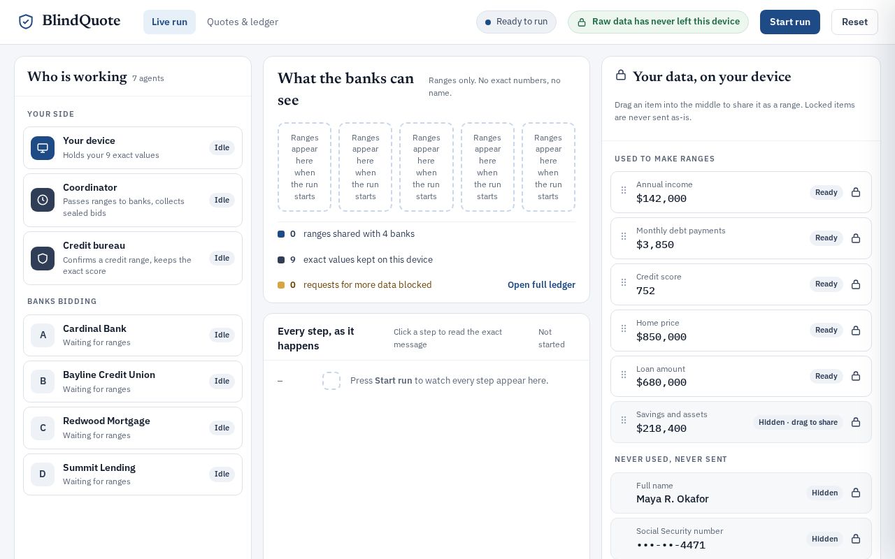
Task: Grab the Annual income drag handle
Action: click(624, 191)
